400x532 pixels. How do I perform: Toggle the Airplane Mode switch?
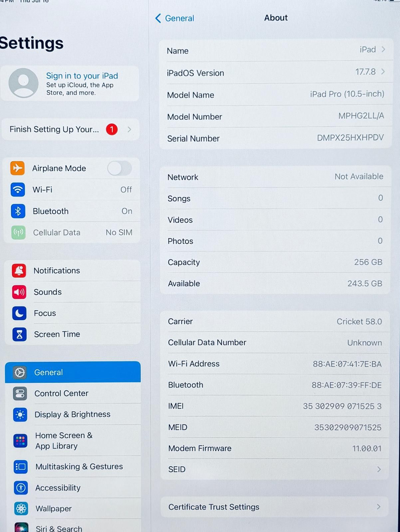(119, 168)
